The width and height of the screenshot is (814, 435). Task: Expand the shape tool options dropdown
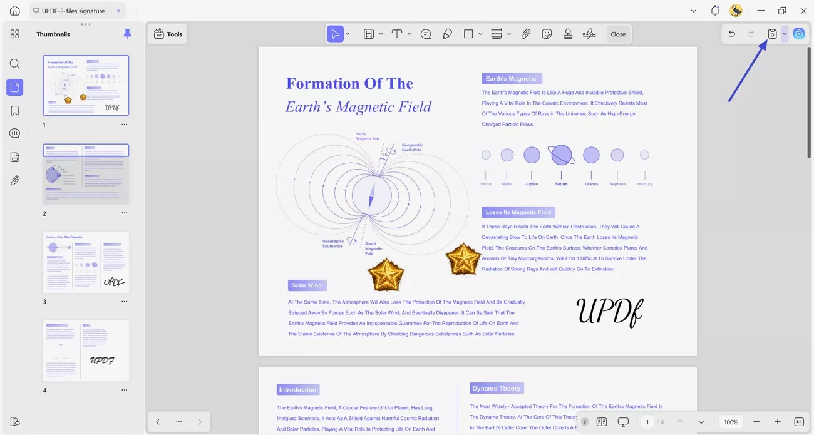click(x=480, y=34)
